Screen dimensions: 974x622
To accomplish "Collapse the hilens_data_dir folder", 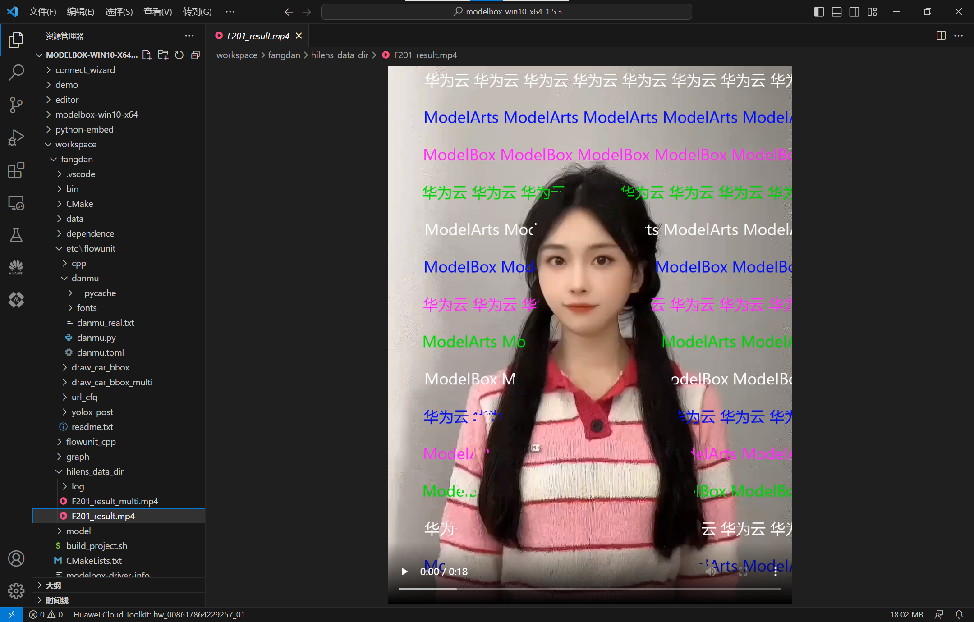I will coord(95,471).
